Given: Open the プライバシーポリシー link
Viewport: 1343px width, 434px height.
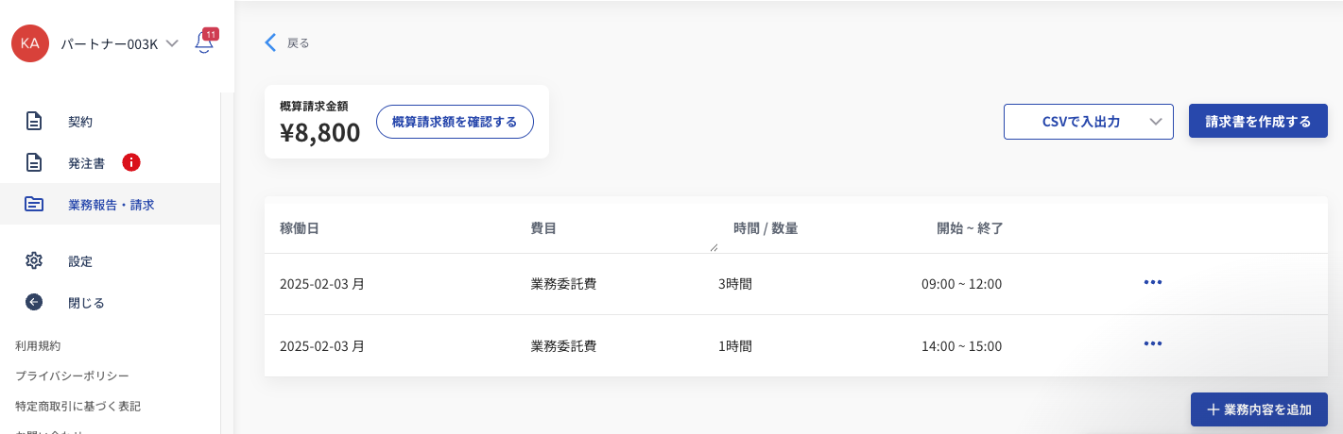Looking at the screenshot, I should 72,376.
